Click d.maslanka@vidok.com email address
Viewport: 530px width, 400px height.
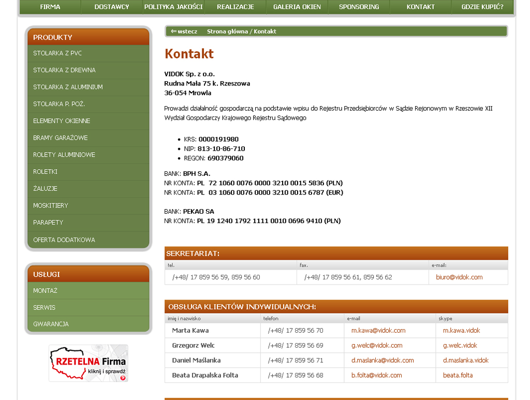click(382, 361)
